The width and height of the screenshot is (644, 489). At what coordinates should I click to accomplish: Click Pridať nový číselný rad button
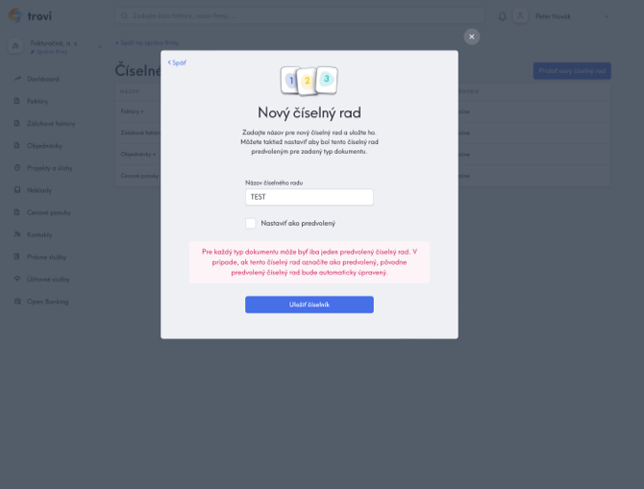click(x=572, y=71)
